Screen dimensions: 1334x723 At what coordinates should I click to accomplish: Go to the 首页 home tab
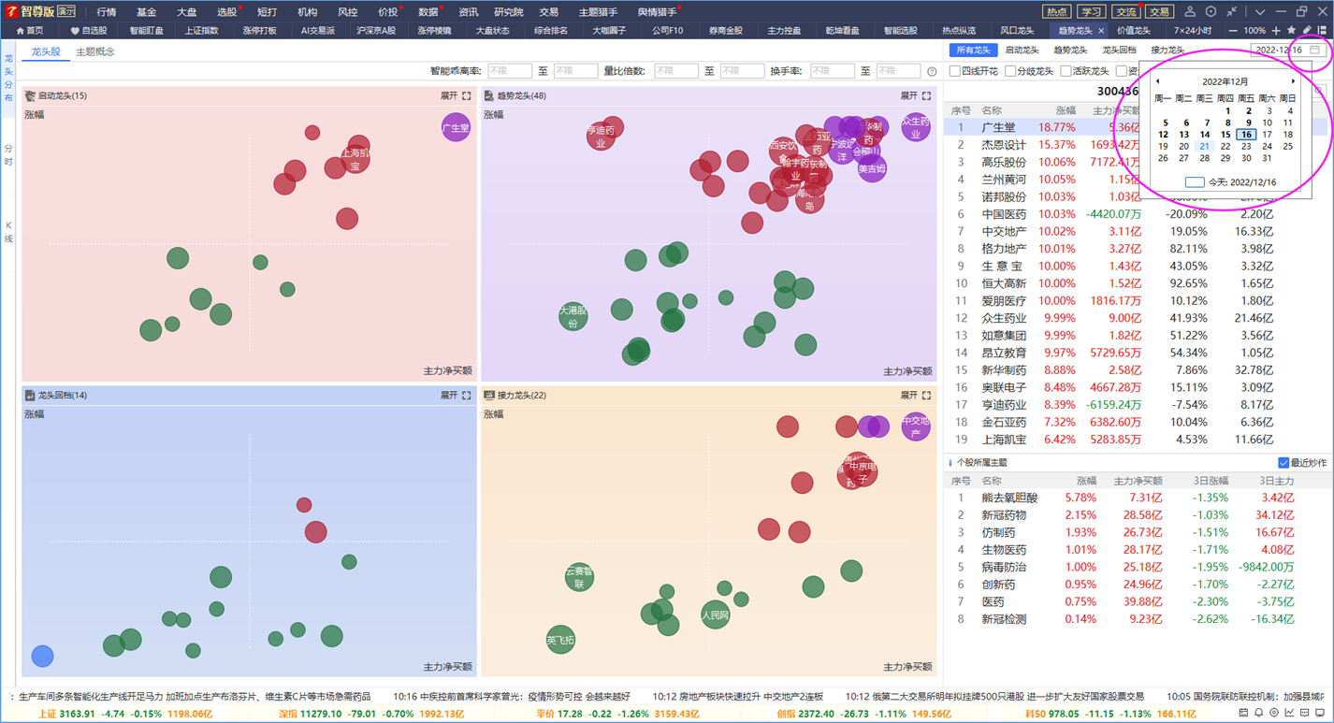[x=30, y=31]
